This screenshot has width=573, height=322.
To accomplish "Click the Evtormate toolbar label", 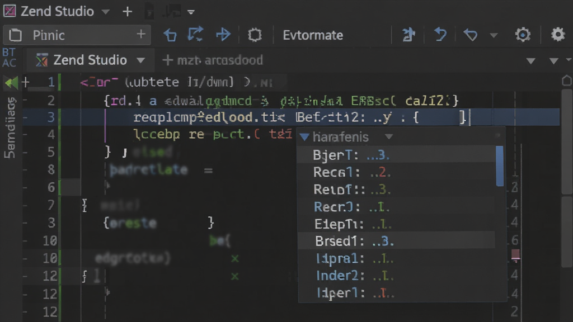I will (x=313, y=35).
